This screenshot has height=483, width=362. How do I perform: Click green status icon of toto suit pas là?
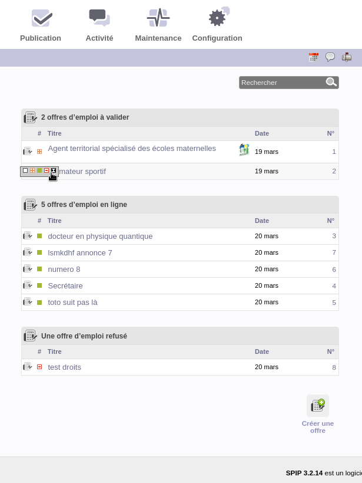click(x=39, y=303)
